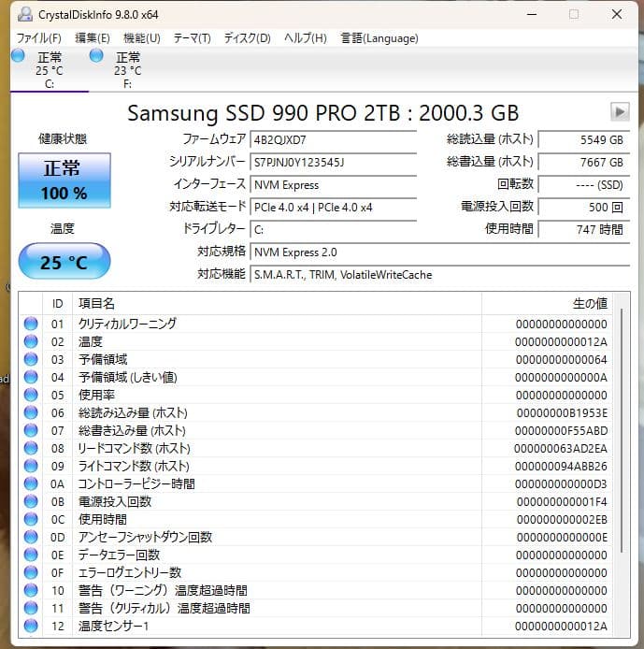
Task: Click status orb for 07 総書き込み量 (ホスト)
Action: tap(31, 430)
